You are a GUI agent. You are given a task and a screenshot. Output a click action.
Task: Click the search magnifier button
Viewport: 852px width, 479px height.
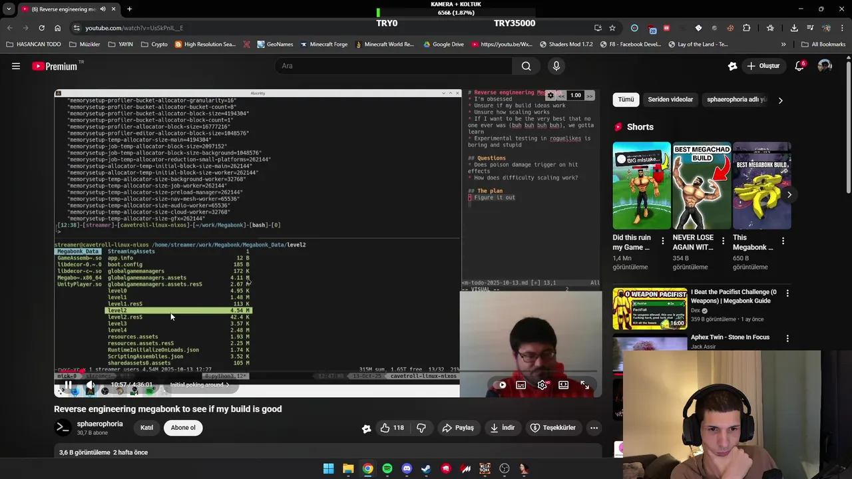point(526,66)
